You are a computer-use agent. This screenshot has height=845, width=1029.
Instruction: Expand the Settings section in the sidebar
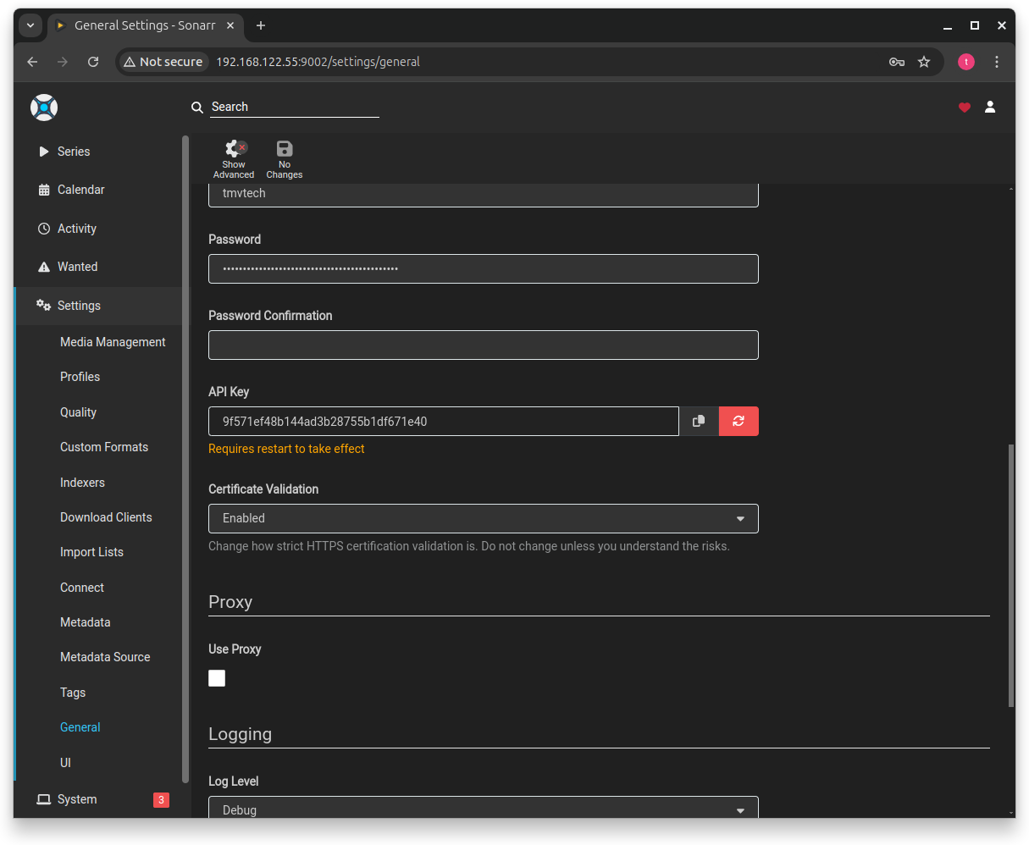tap(78, 305)
